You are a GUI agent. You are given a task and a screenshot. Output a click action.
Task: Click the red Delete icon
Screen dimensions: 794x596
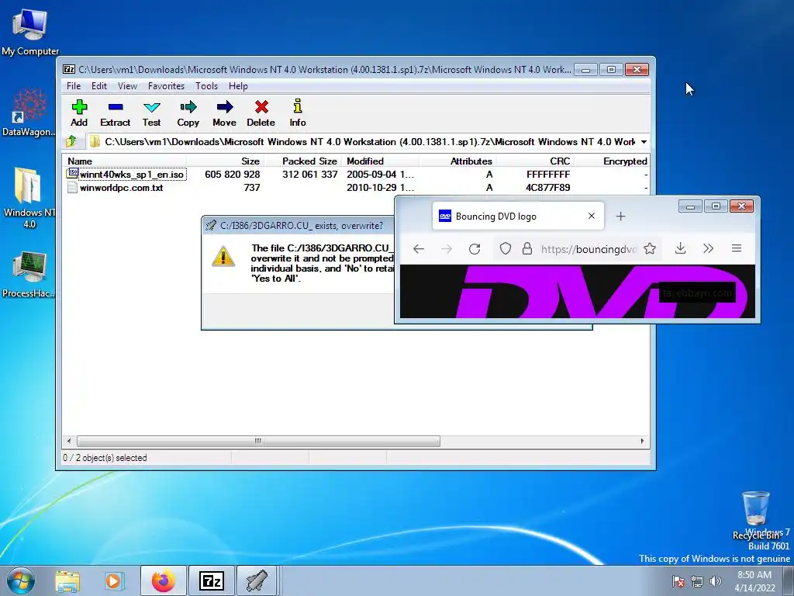click(261, 113)
